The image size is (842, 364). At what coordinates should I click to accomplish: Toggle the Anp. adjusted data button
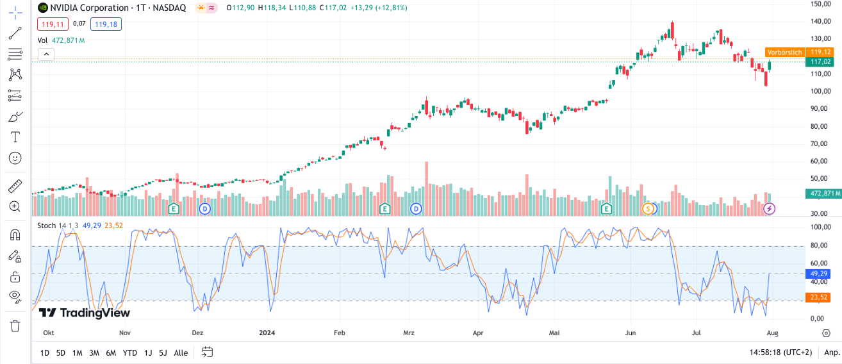(832, 352)
